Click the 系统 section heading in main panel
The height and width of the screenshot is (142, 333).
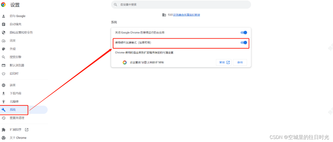(x=114, y=22)
